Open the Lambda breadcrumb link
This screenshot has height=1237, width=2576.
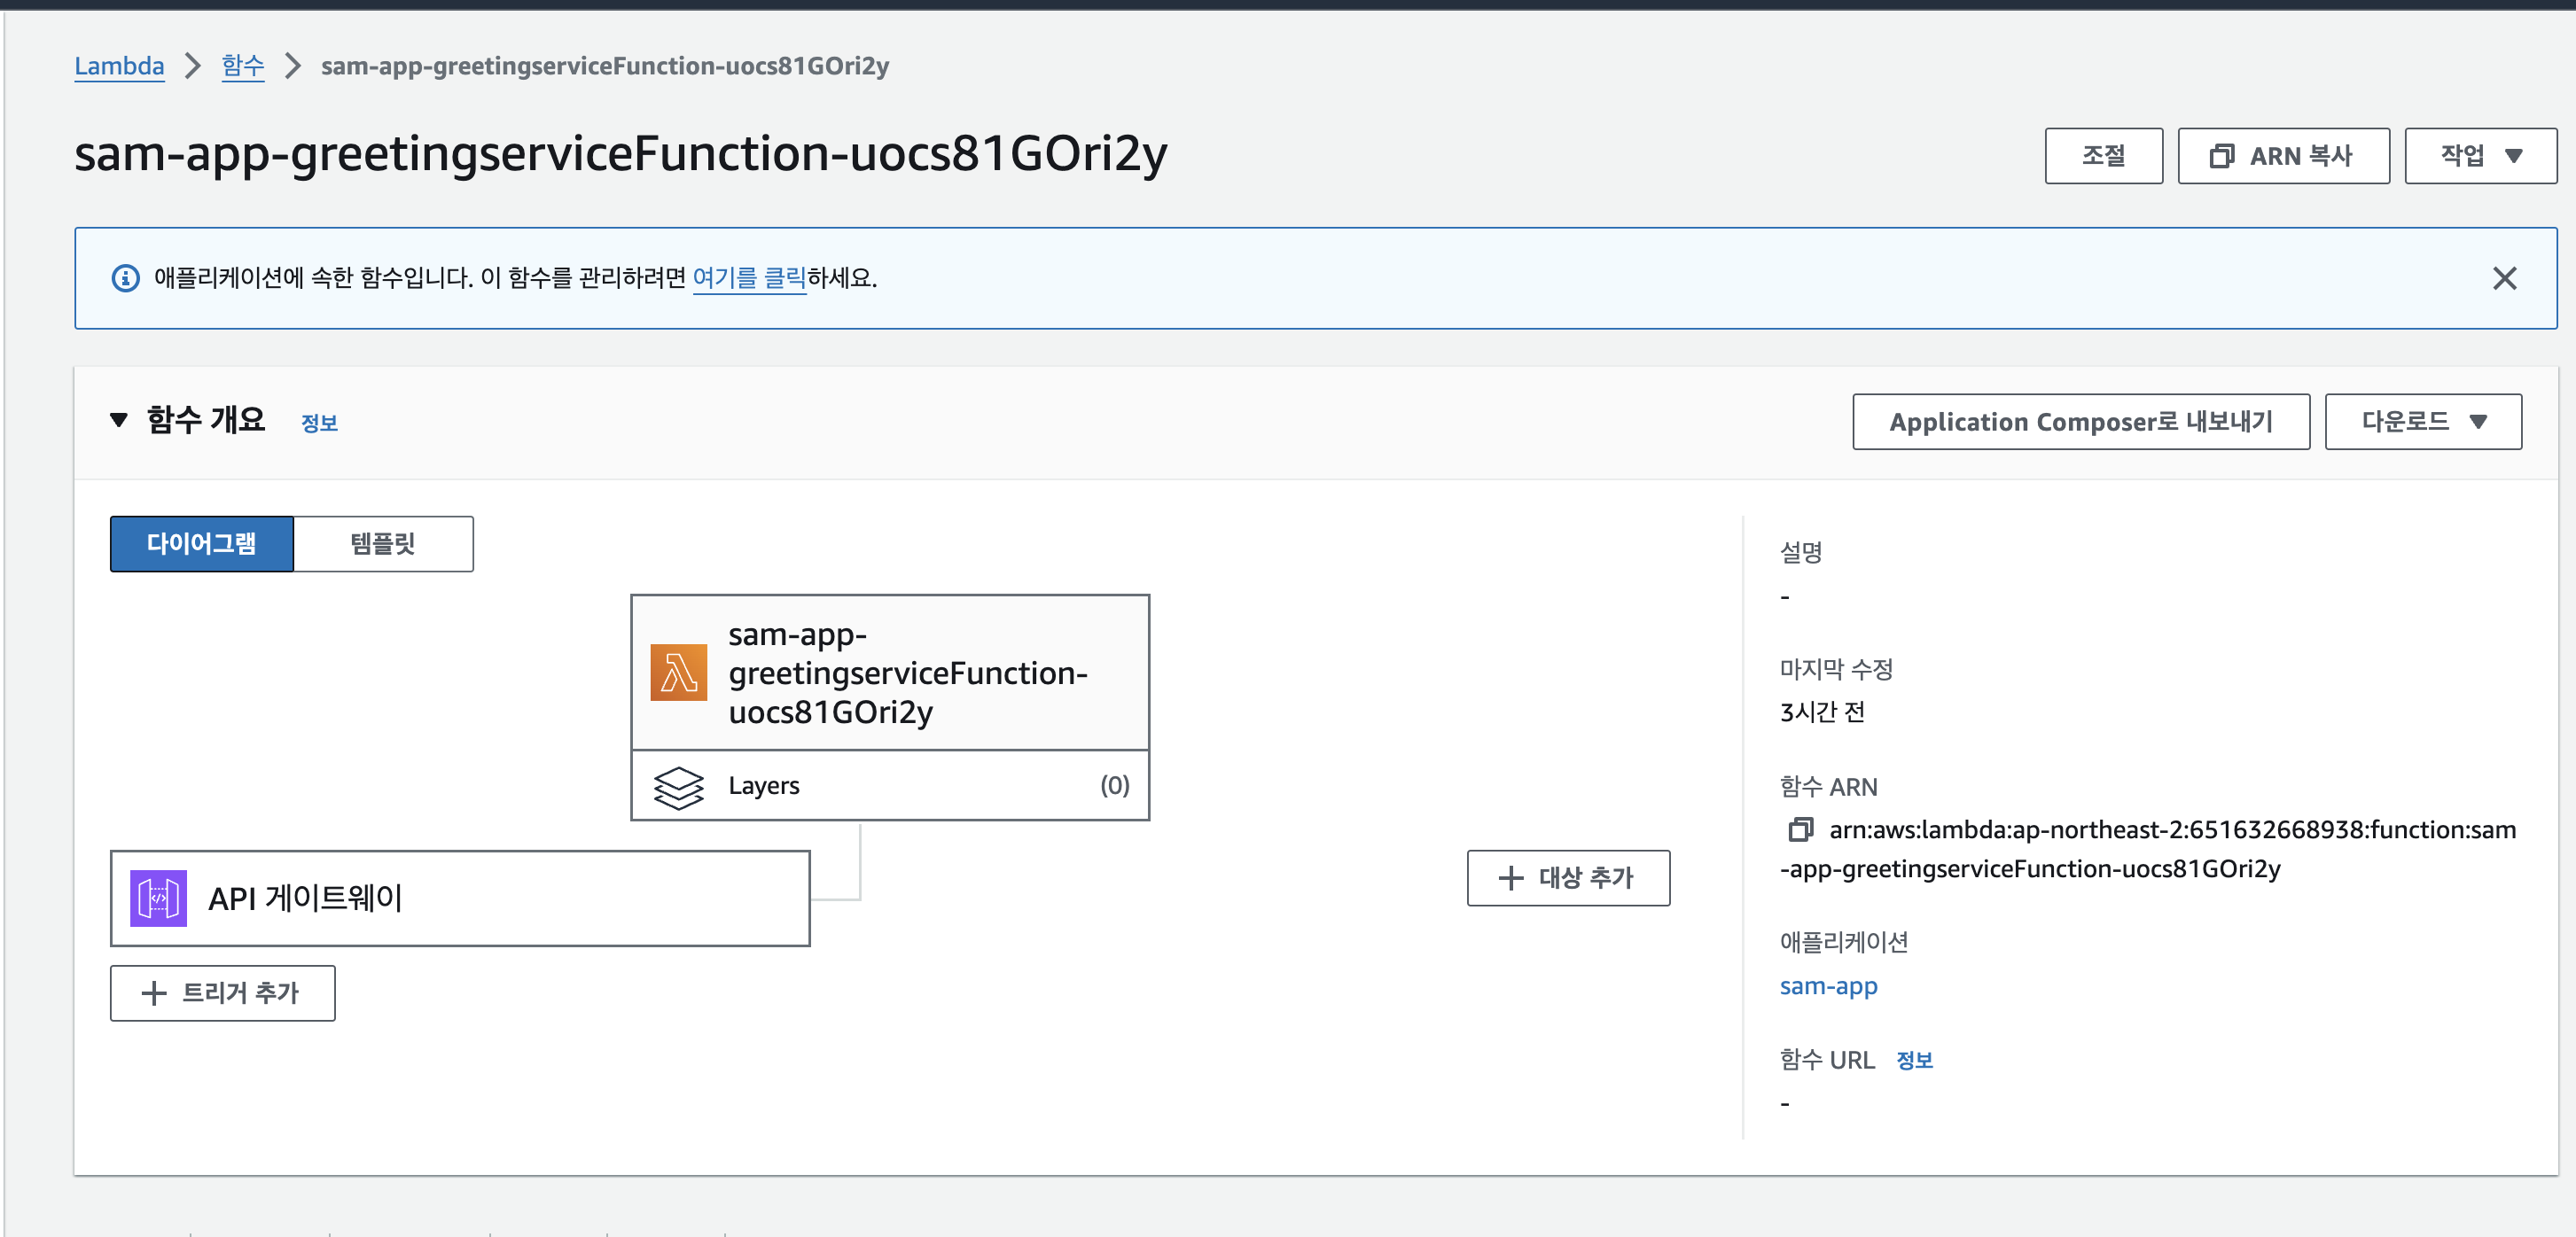(119, 66)
